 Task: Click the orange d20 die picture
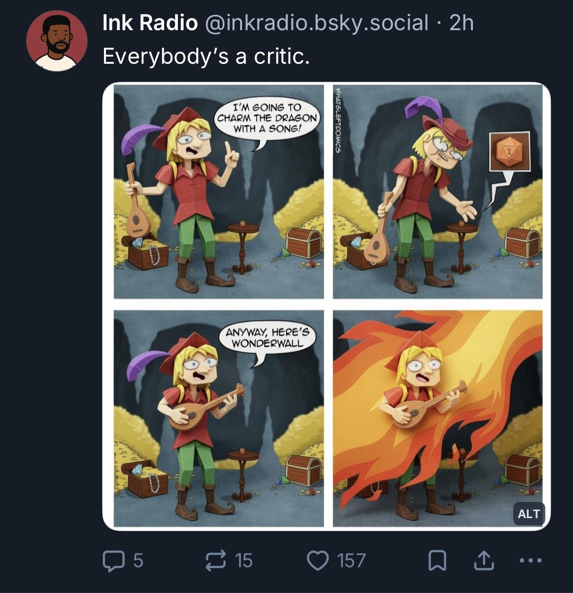click(x=509, y=150)
